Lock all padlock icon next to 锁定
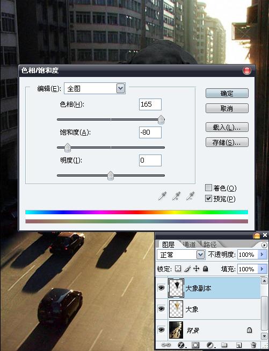The image size is (269, 351). click(x=206, y=269)
